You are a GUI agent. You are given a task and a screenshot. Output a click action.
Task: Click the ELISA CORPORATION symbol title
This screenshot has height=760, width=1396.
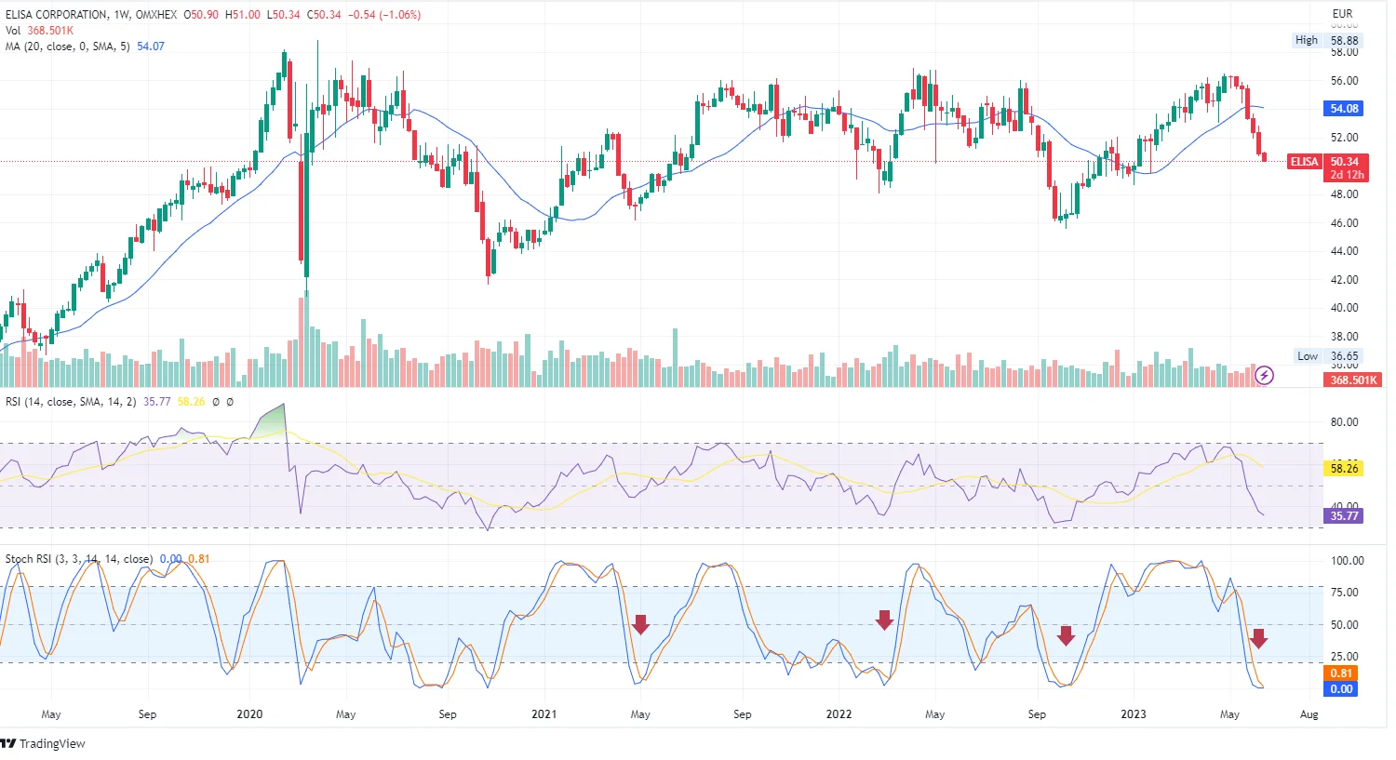tap(57, 15)
